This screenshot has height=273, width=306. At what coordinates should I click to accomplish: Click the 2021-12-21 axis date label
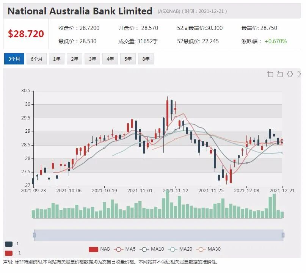click(x=282, y=191)
